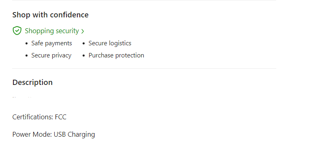Select the Purchase protection item
This screenshot has width=326, height=165.
pyautogui.click(x=116, y=55)
